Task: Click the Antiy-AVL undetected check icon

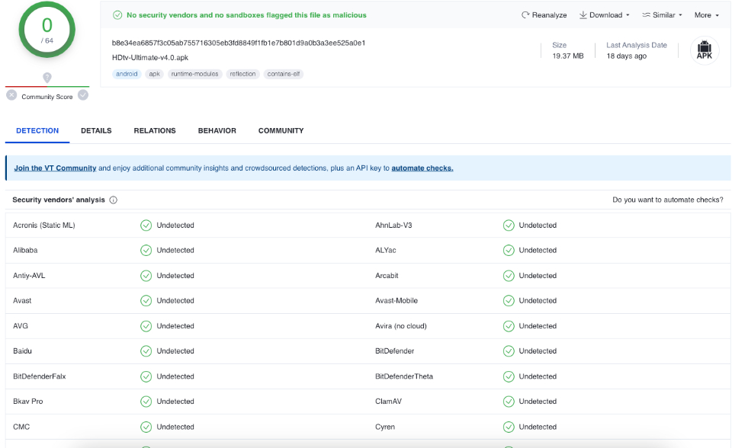Action: click(146, 276)
